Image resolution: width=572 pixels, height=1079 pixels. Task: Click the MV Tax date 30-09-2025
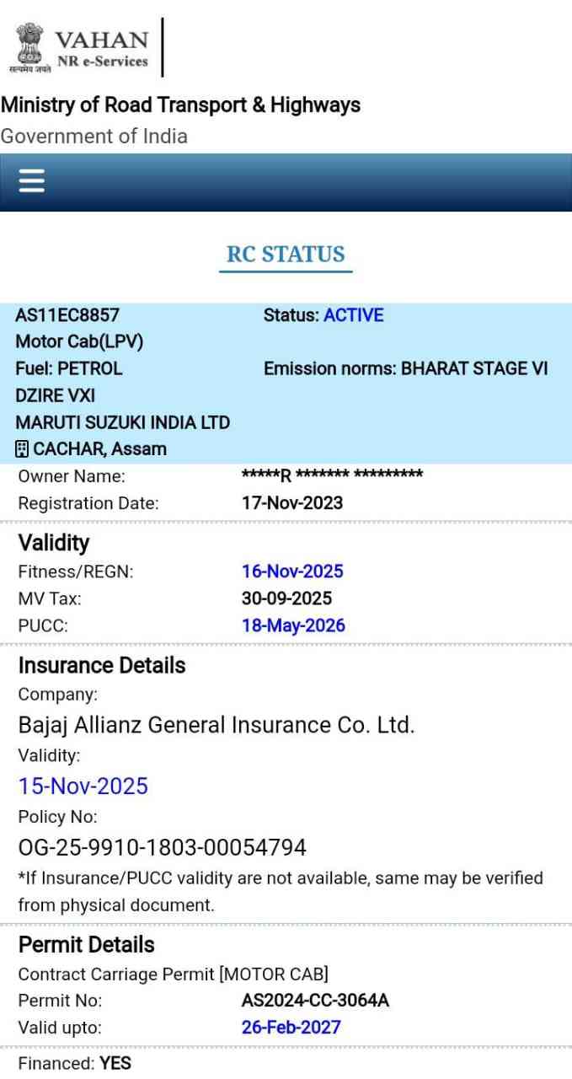point(286,599)
